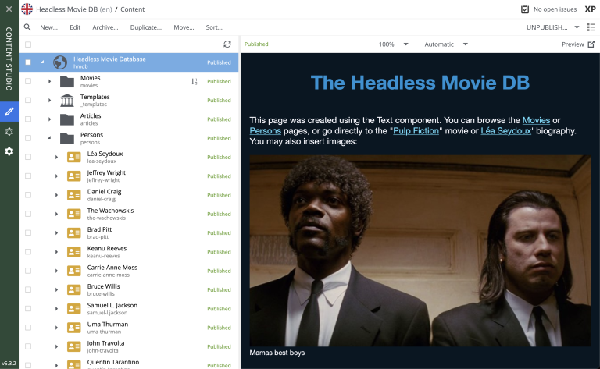
Task: Select the Quentin Tarantino tree row
Action: point(129,364)
